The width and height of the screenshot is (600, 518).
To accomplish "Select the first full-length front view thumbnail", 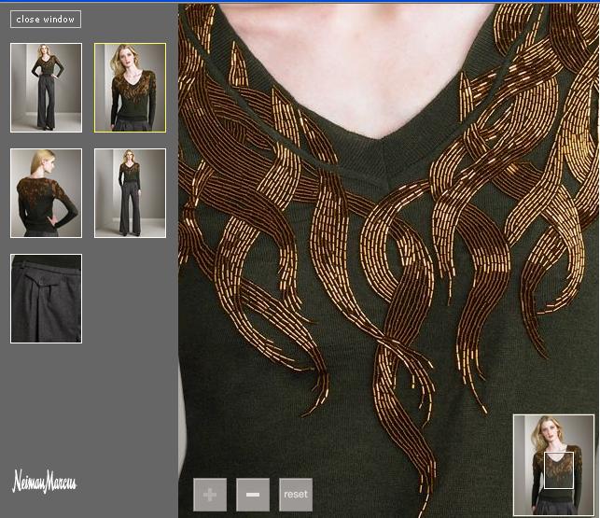I will click(x=46, y=87).
